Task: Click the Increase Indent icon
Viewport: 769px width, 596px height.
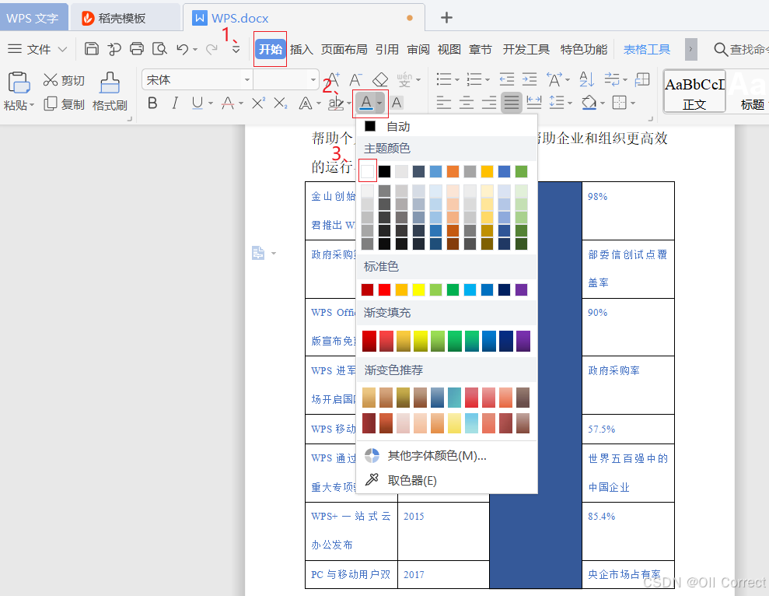Action: pyautogui.click(x=530, y=79)
